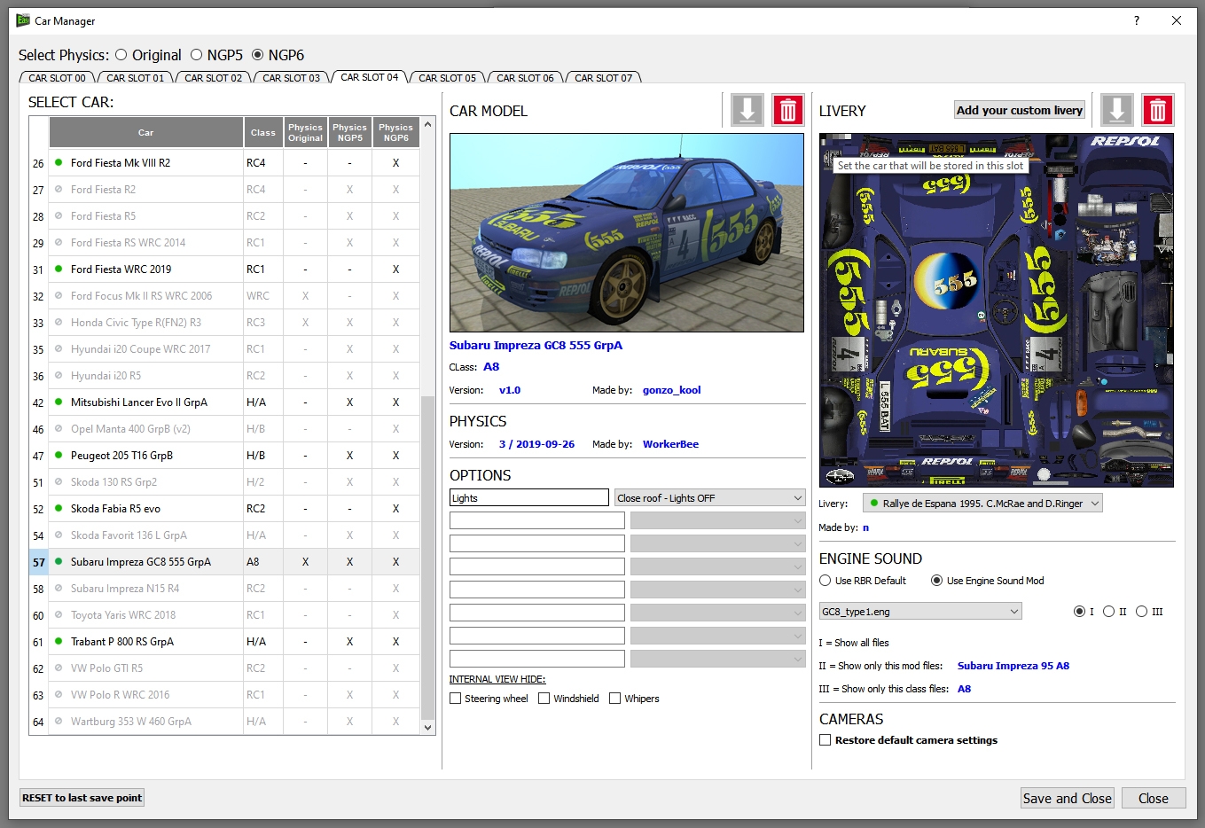Select engine sound filter radio II

[x=1108, y=611]
